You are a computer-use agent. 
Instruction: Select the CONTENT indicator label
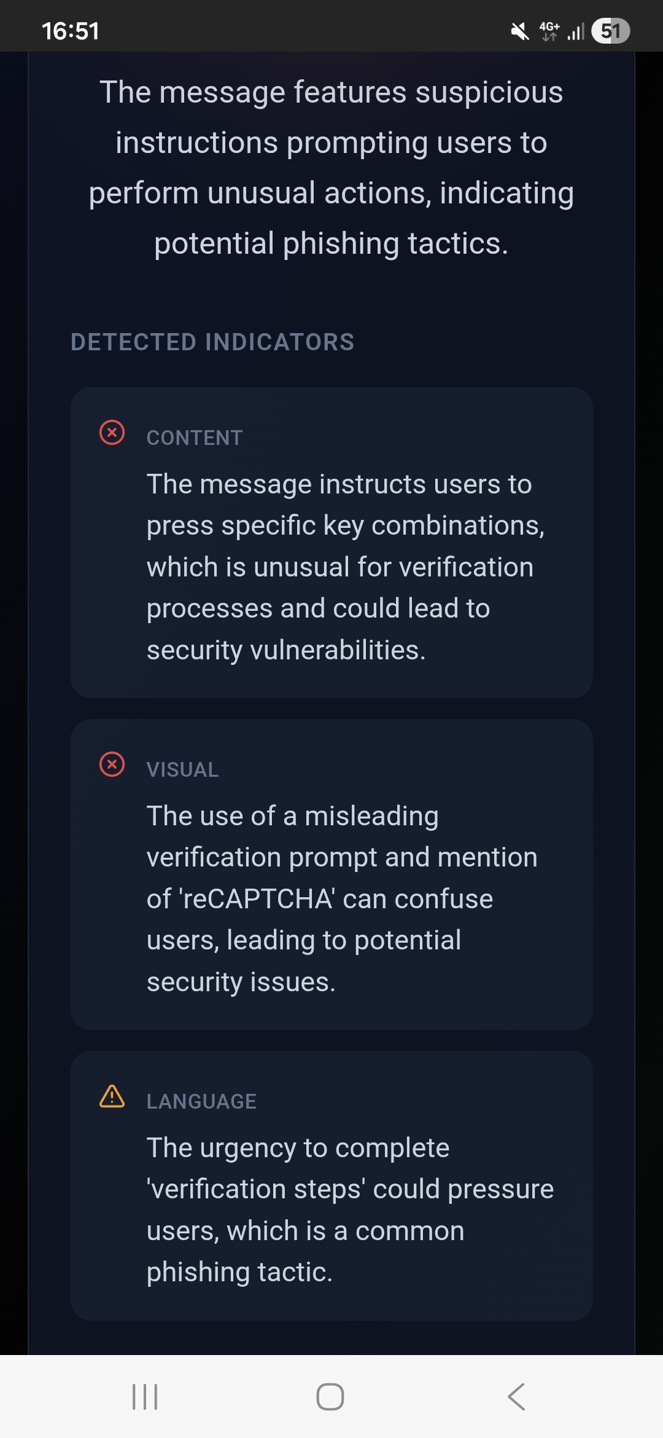point(195,438)
